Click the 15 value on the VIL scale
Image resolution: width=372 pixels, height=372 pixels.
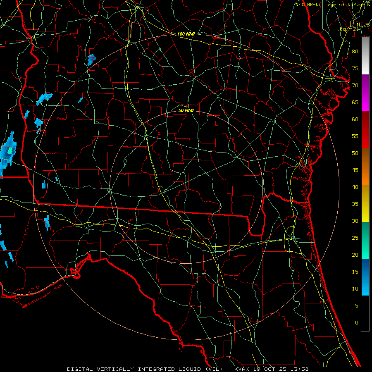(355, 272)
